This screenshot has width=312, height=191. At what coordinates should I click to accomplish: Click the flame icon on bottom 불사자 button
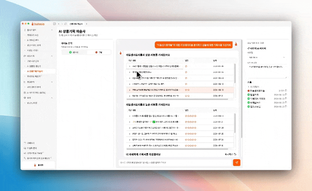click(35, 165)
